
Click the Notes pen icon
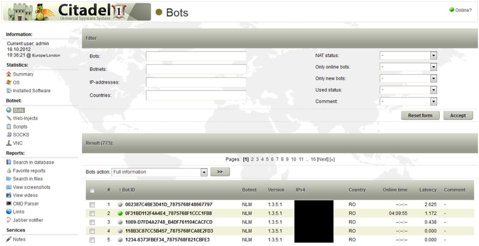point(9,239)
